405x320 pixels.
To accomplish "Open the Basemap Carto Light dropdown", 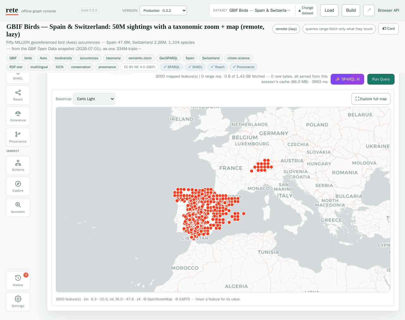I will click(94, 99).
